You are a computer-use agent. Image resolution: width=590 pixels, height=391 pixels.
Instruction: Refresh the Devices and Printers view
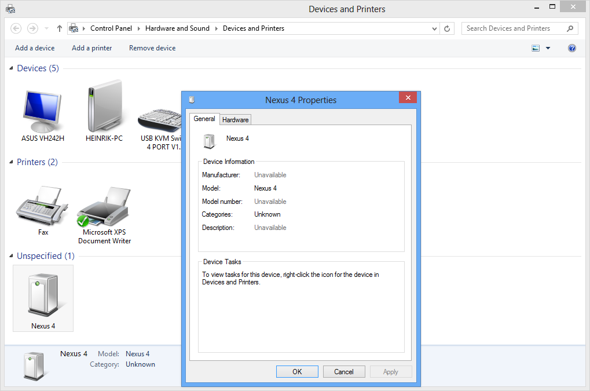(x=447, y=28)
